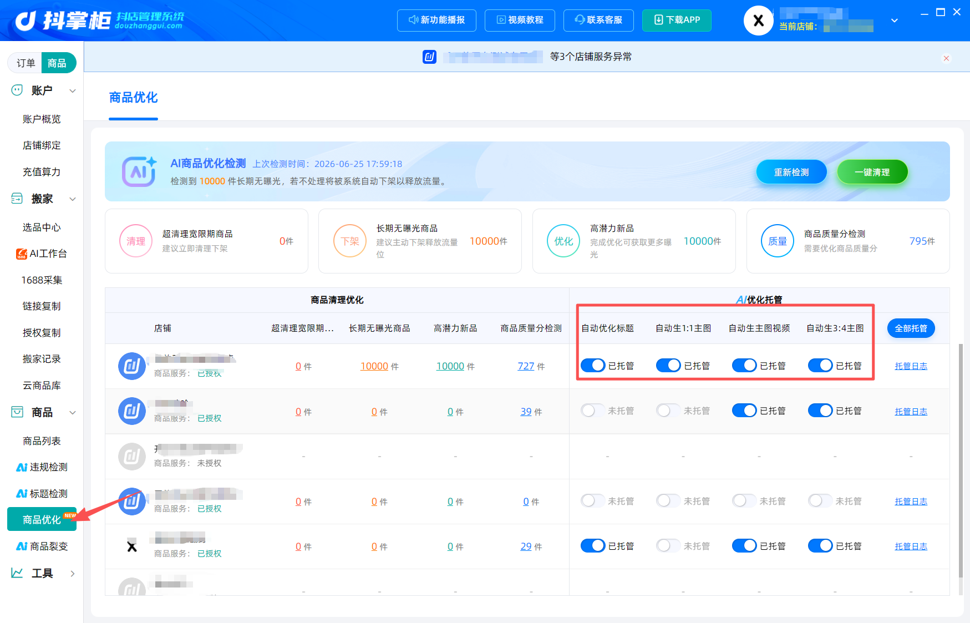970x623 pixels.
Task: Open 新功能播报 announcements
Action: pyautogui.click(x=437, y=20)
